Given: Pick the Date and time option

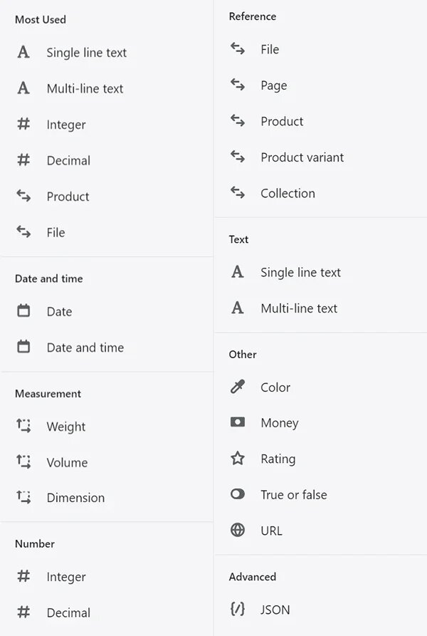Looking at the screenshot, I should (85, 348).
